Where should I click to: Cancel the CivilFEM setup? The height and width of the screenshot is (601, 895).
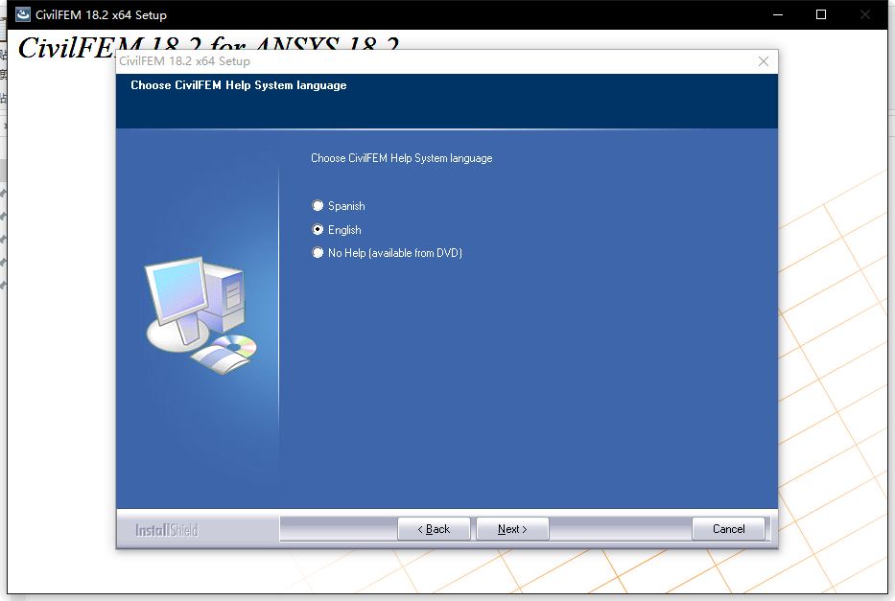click(x=728, y=529)
